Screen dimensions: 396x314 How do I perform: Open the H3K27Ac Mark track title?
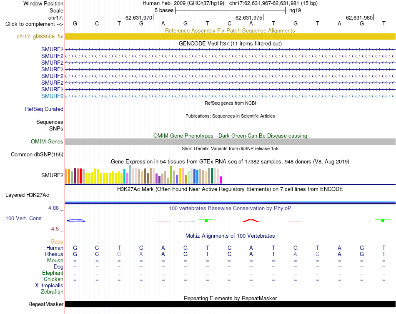tap(230, 189)
